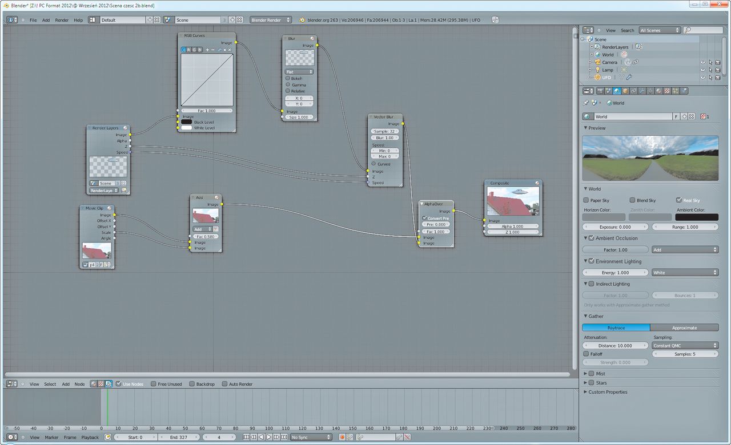The height and width of the screenshot is (445, 731).
Task: Collapse the Scene tree in outliner
Action: 583,39
